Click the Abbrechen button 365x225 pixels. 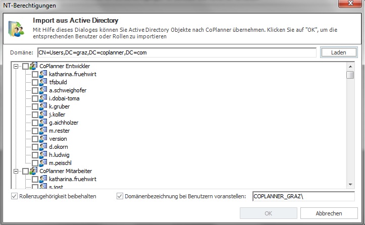pyautogui.click(x=329, y=213)
